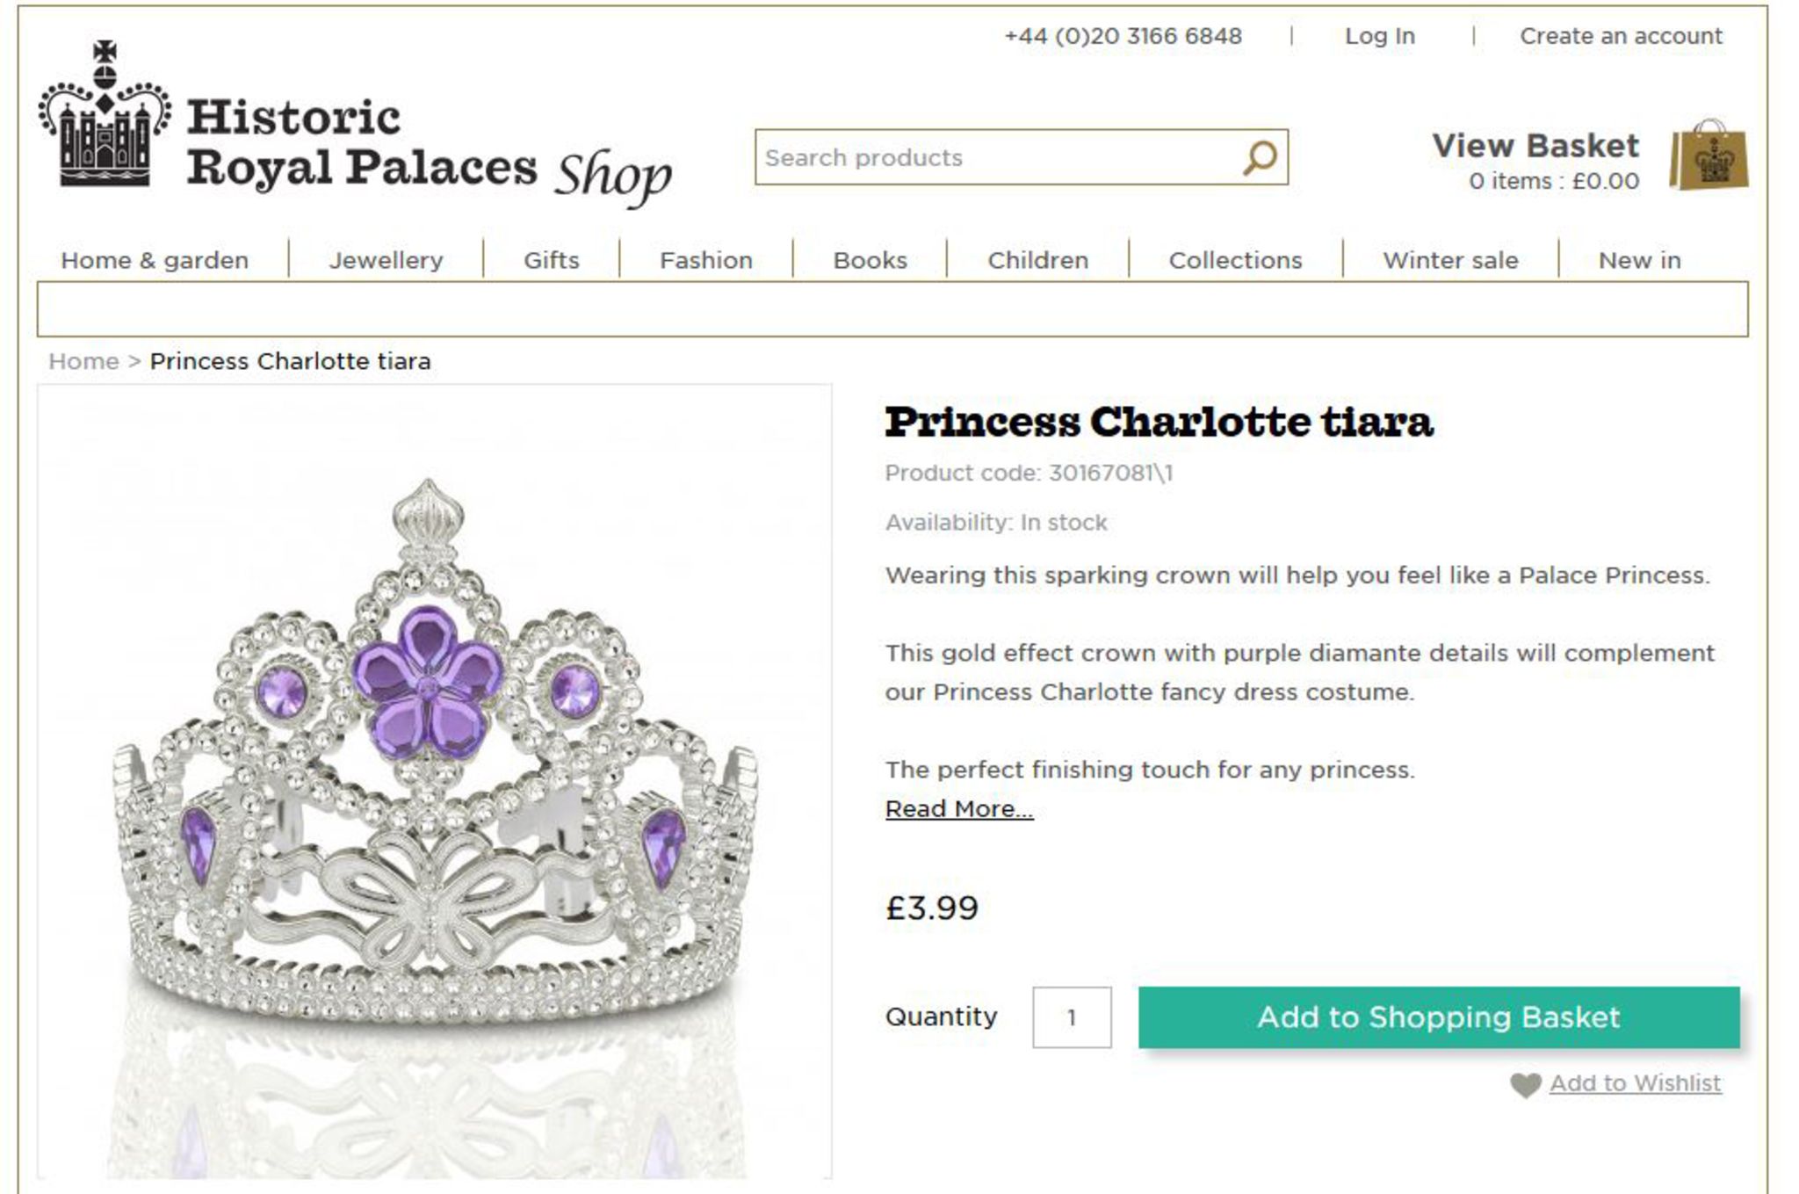Select the Children menu item
Image resolution: width=1799 pixels, height=1194 pixels.
1037,260
